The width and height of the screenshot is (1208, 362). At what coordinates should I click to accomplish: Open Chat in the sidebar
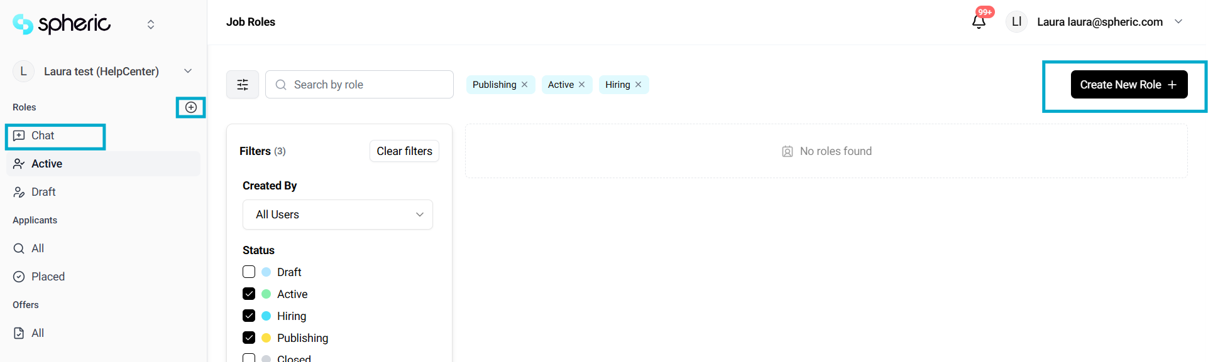click(43, 136)
